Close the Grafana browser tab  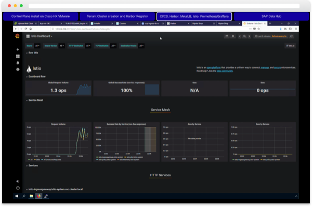pos(265,23)
